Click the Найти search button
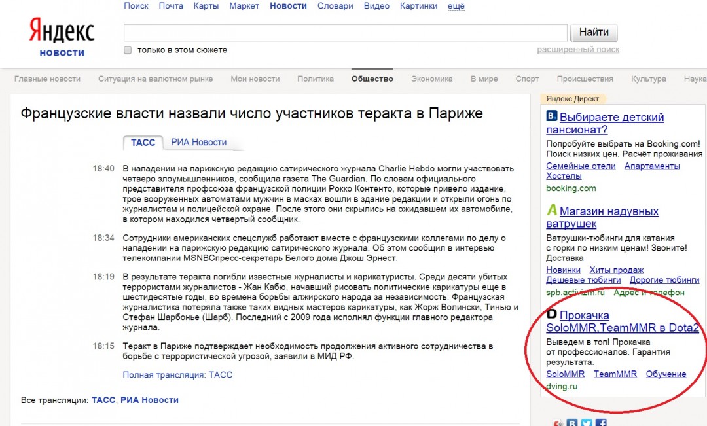Viewport: 707px width, 426px height. pyautogui.click(x=593, y=31)
